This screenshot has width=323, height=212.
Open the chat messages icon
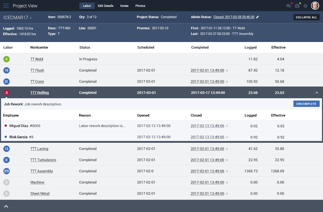289,6
